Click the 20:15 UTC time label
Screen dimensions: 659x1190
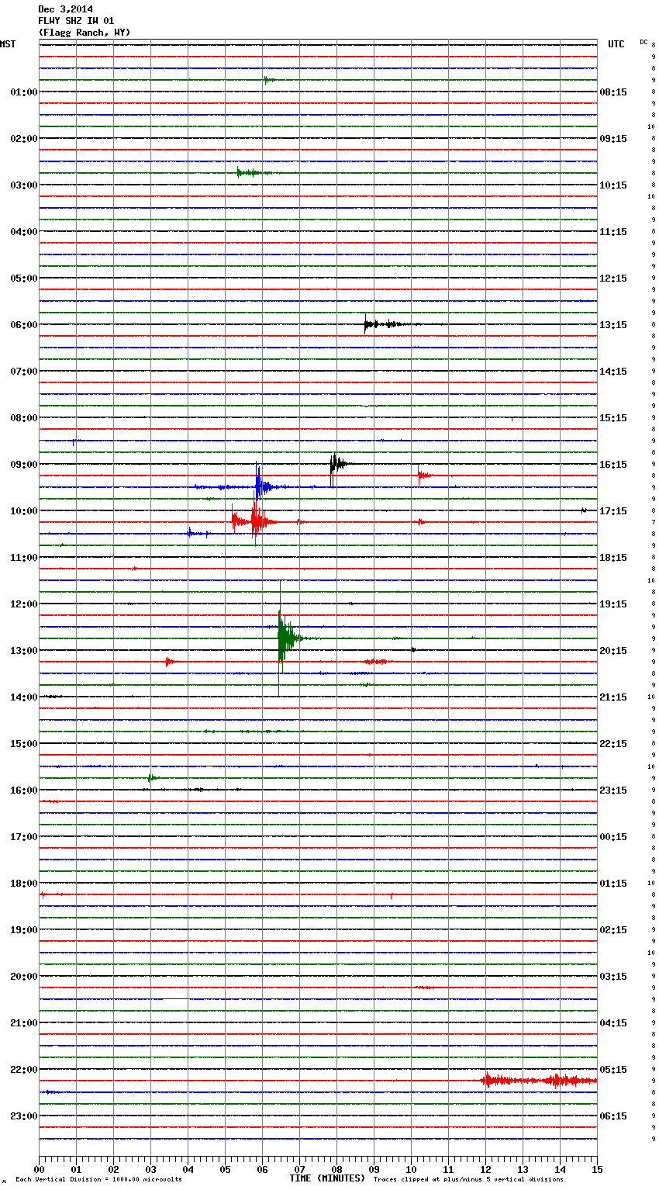pos(613,651)
